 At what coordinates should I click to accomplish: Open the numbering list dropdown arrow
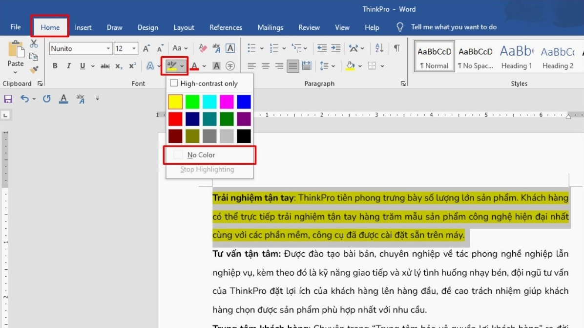pos(284,48)
